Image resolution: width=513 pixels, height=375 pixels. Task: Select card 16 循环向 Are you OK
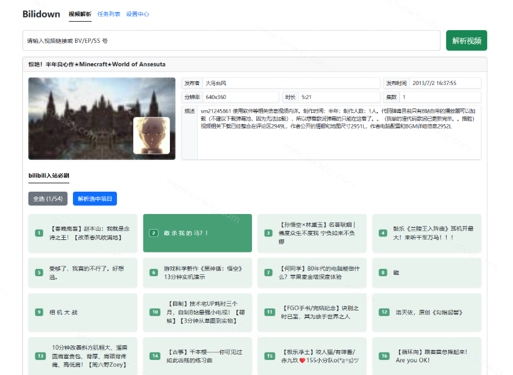point(427,356)
